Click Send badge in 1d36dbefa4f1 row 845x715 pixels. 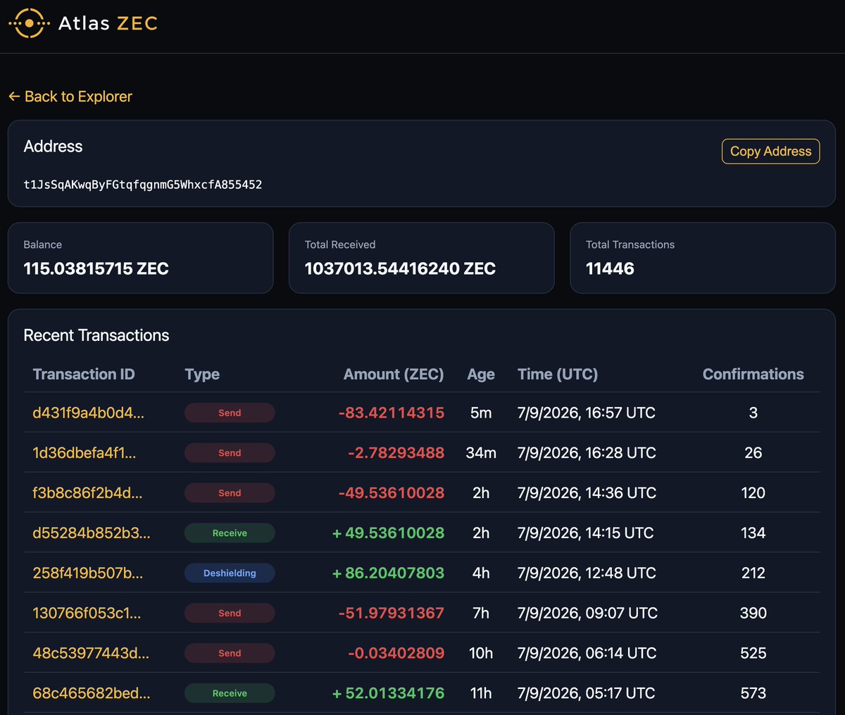coord(230,453)
